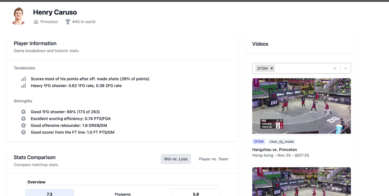389x196 pixels.
Task: Click the Princeton team people icon
Action: [x=36, y=22]
